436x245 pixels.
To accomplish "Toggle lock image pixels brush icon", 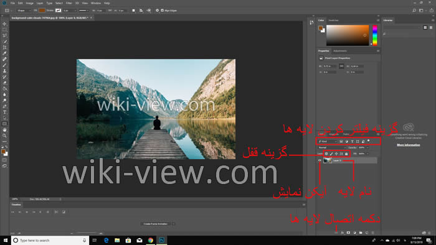I will (x=331, y=154).
